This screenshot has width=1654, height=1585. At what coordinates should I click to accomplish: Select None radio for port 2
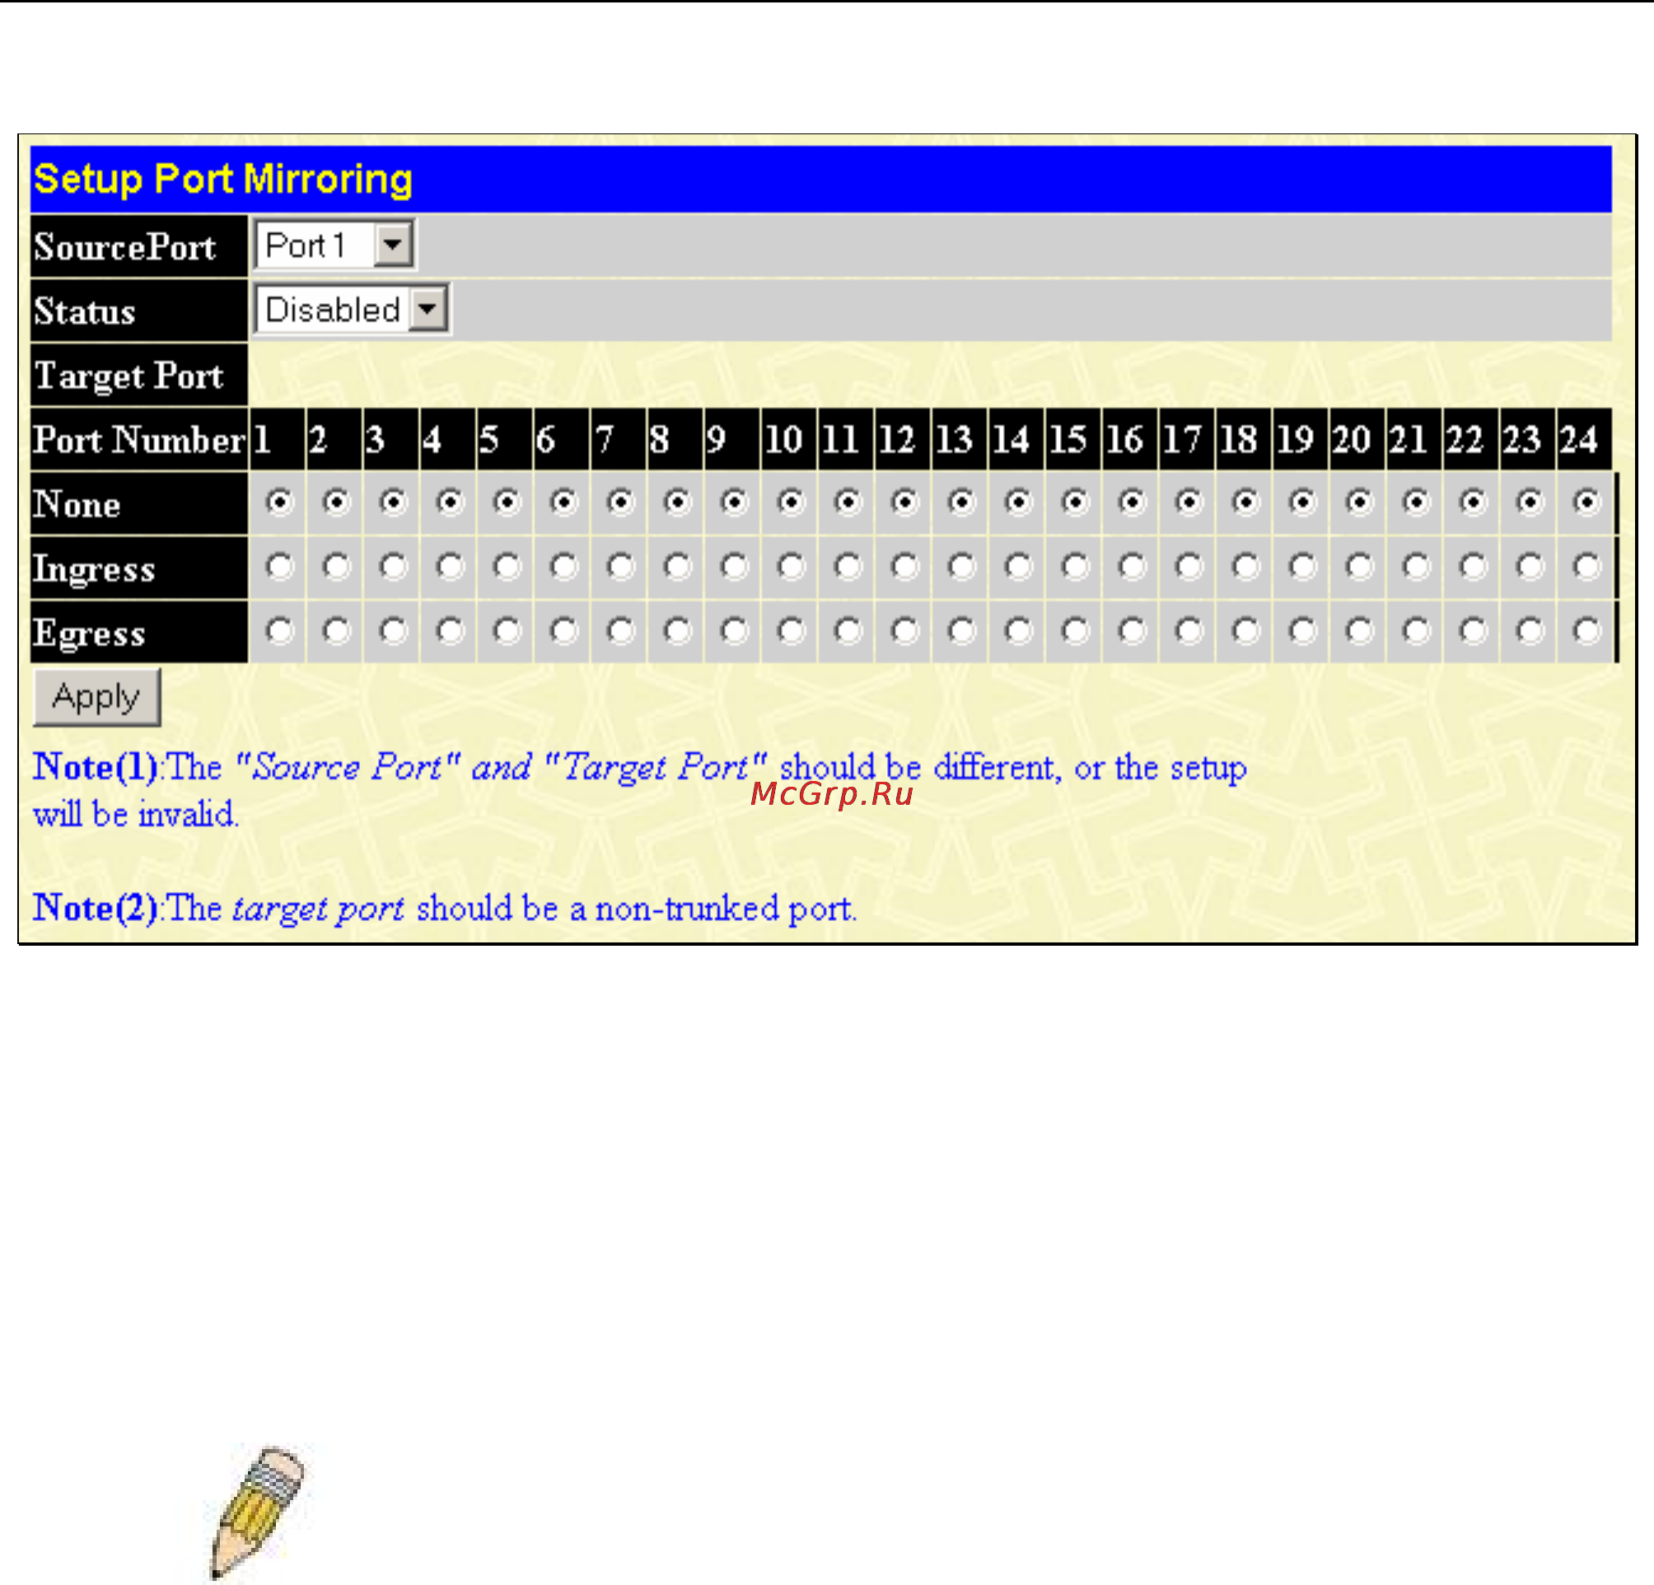[x=336, y=503]
